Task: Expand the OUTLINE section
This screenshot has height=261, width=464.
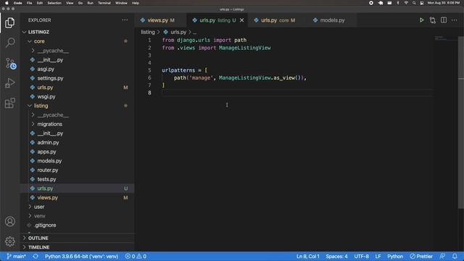Action: tap(78, 238)
